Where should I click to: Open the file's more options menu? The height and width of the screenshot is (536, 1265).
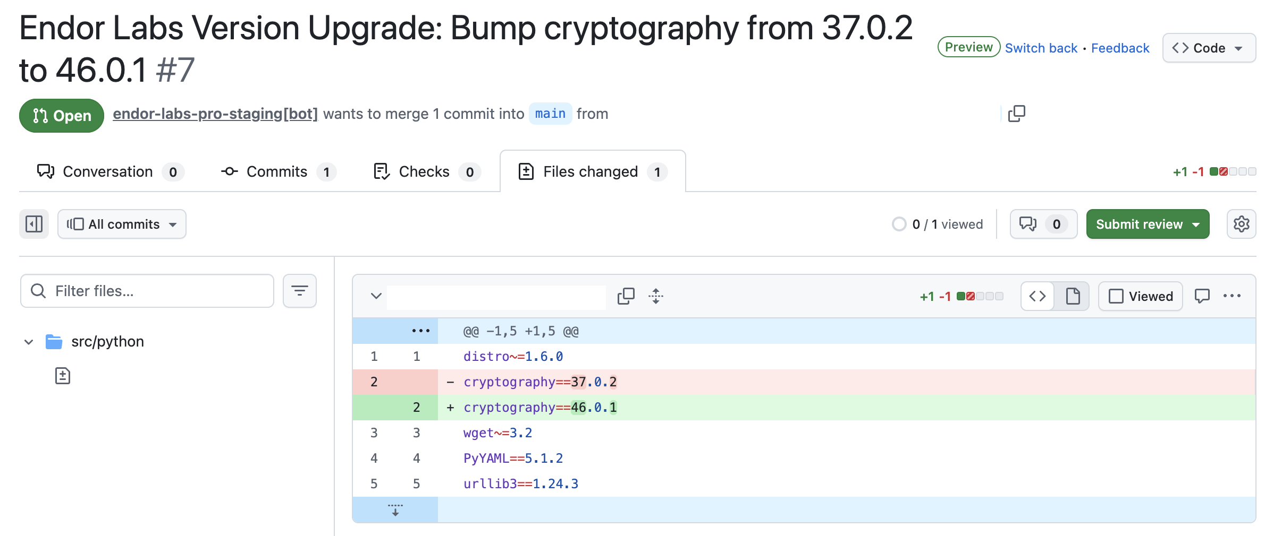coord(1232,296)
